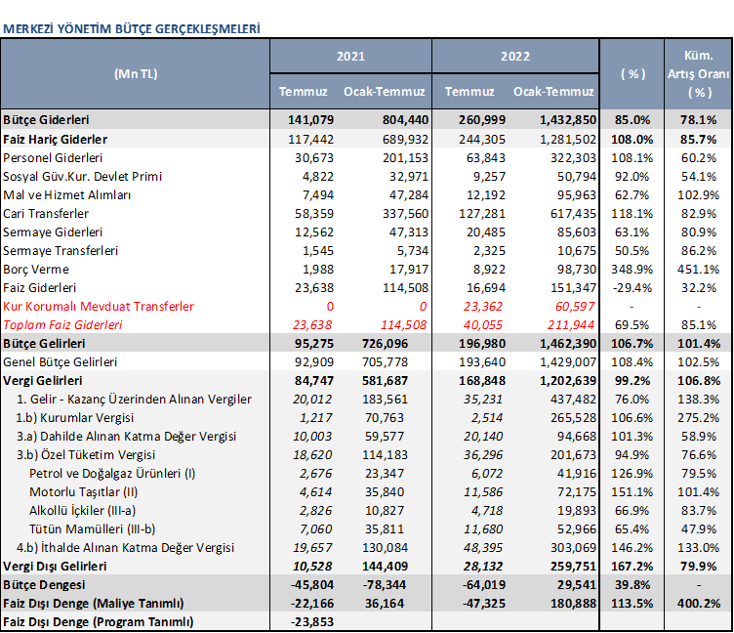734x633 pixels.
Task: Click 126.9% in Petrol ve Doğalgaz row
Action: 632,473
